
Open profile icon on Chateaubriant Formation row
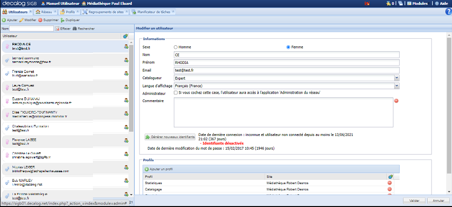coord(126,127)
